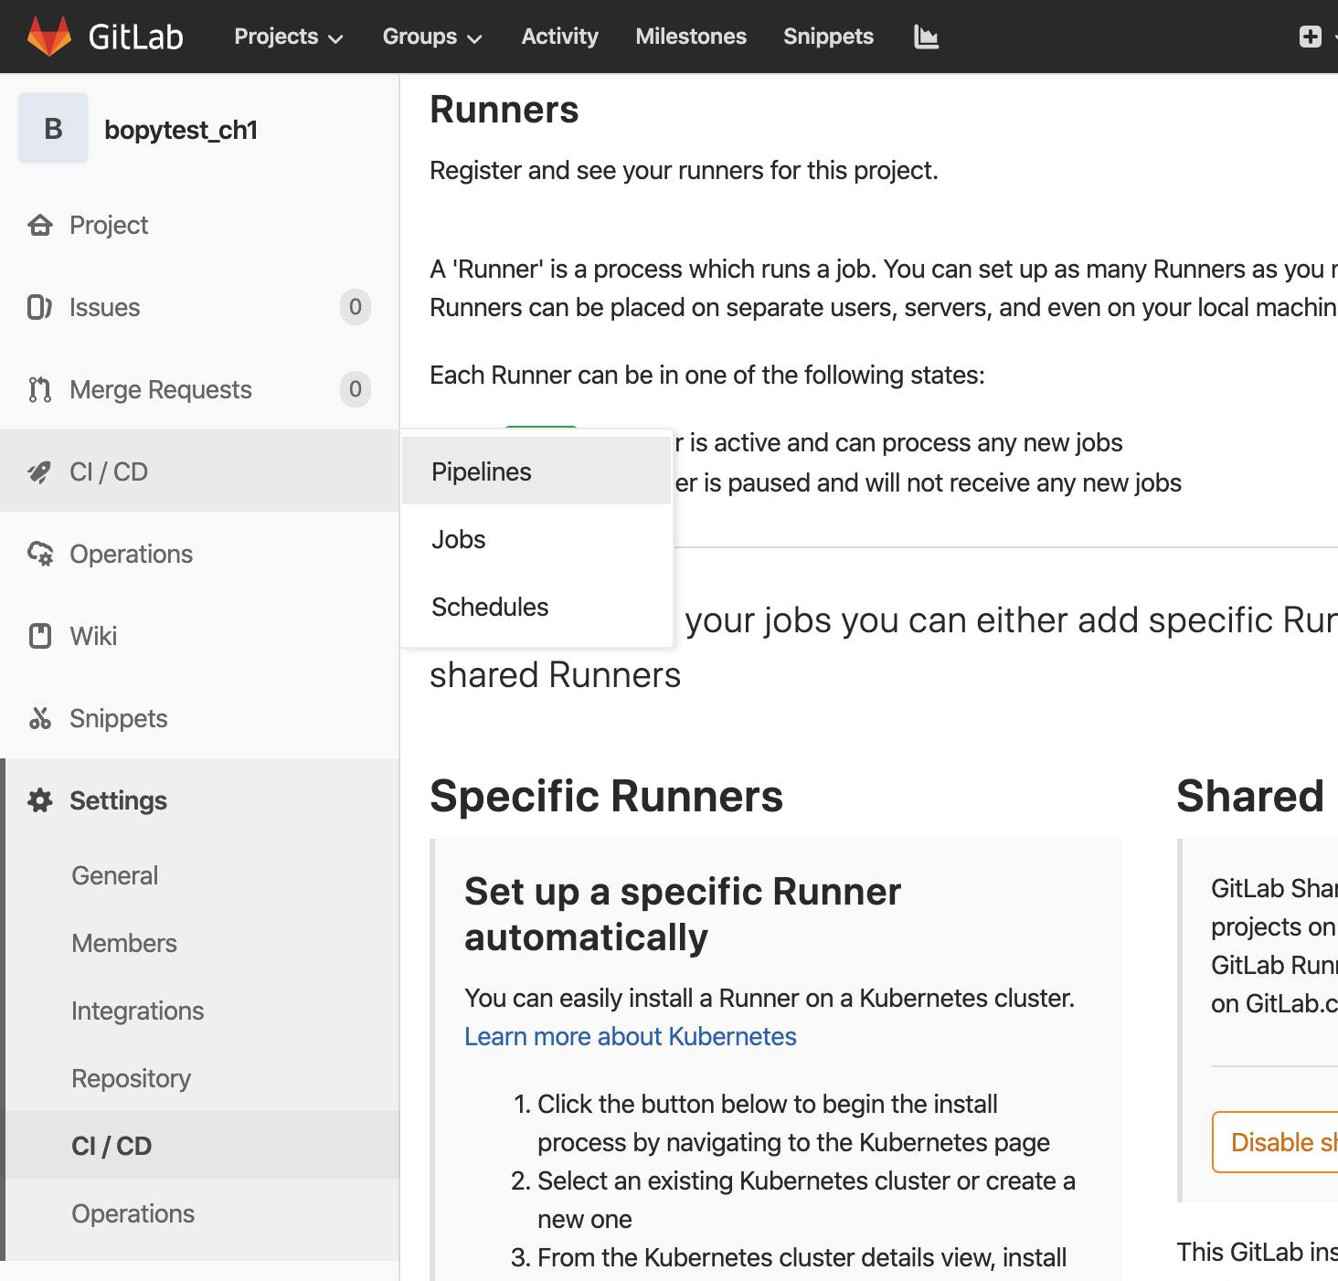
Task: Click the Snippets scissors icon
Action: click(x=40, y=718)
